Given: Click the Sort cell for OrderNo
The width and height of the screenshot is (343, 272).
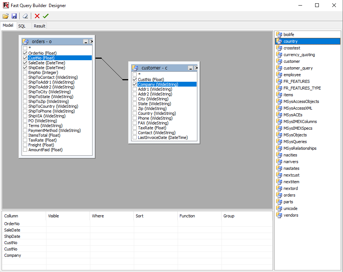Looking at the screenshot, I should (x=155, y=224).
